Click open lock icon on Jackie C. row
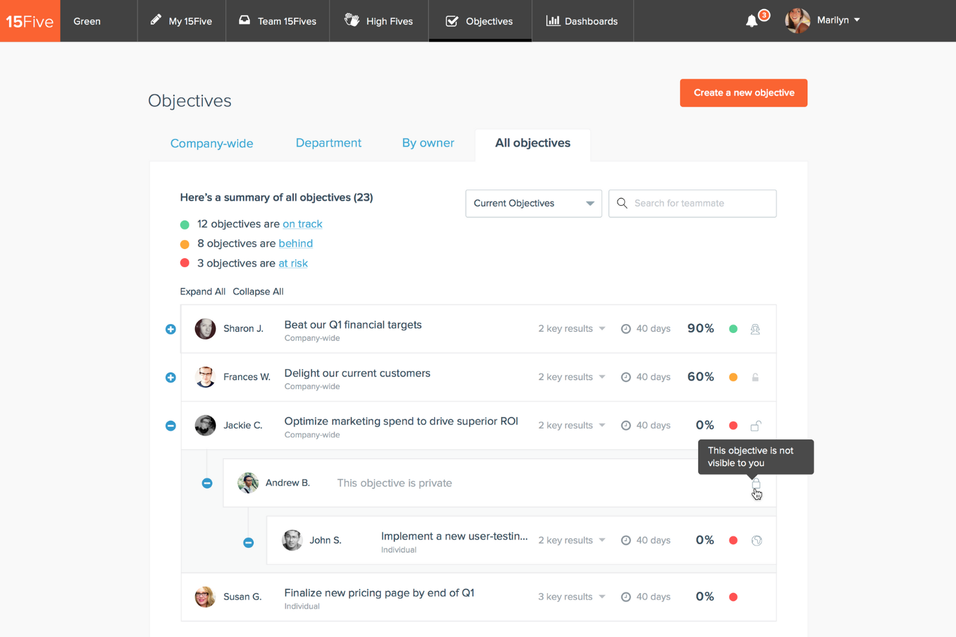This screenshot has width=956, height=637. (755, 426)
